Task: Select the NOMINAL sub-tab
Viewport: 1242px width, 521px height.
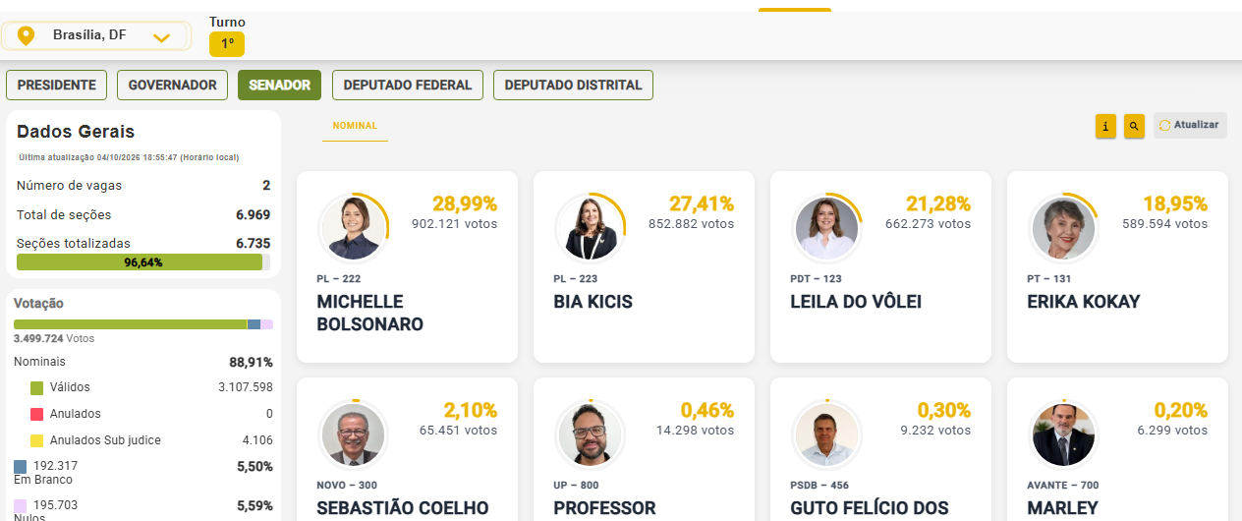Action: (x=355, y=126)
